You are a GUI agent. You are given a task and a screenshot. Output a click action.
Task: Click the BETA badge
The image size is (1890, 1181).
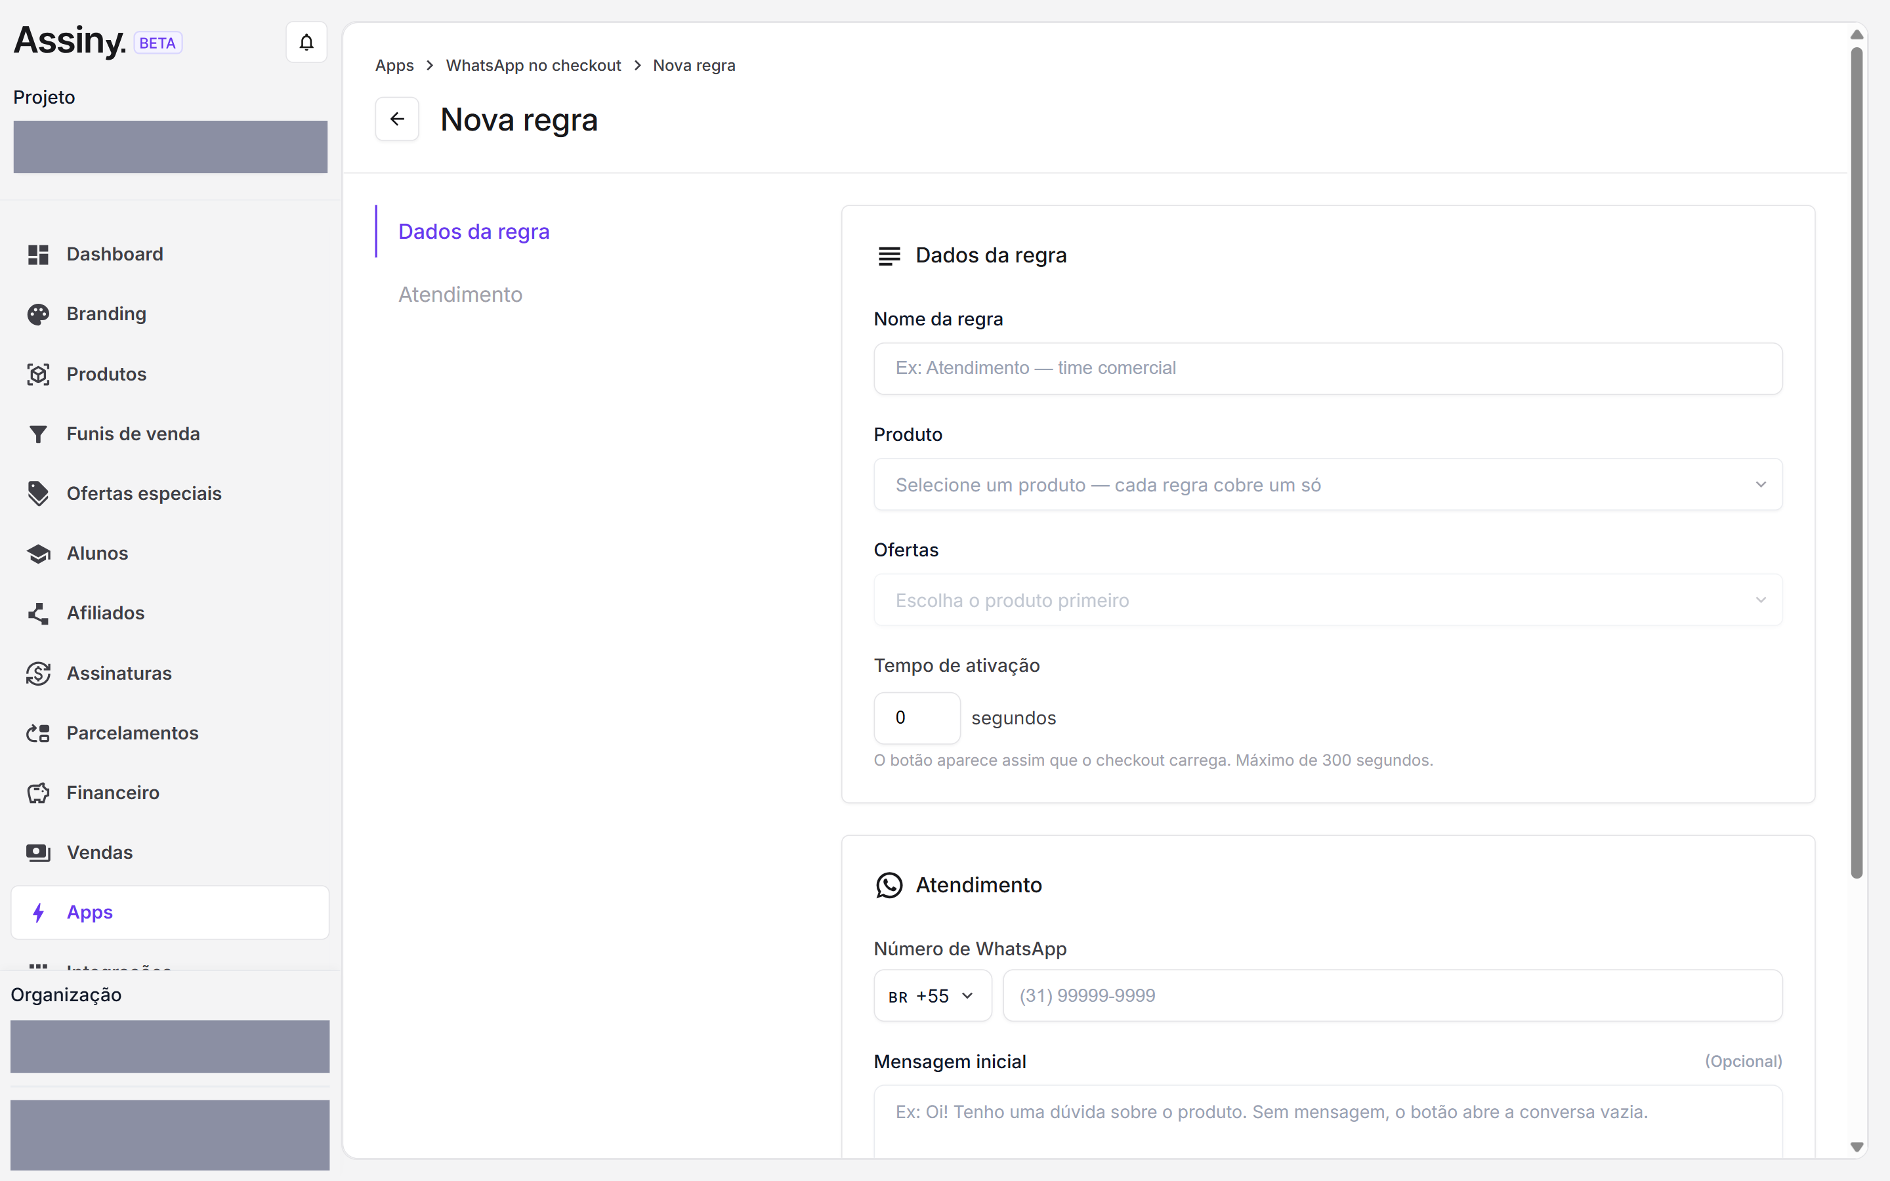point(157,43)
